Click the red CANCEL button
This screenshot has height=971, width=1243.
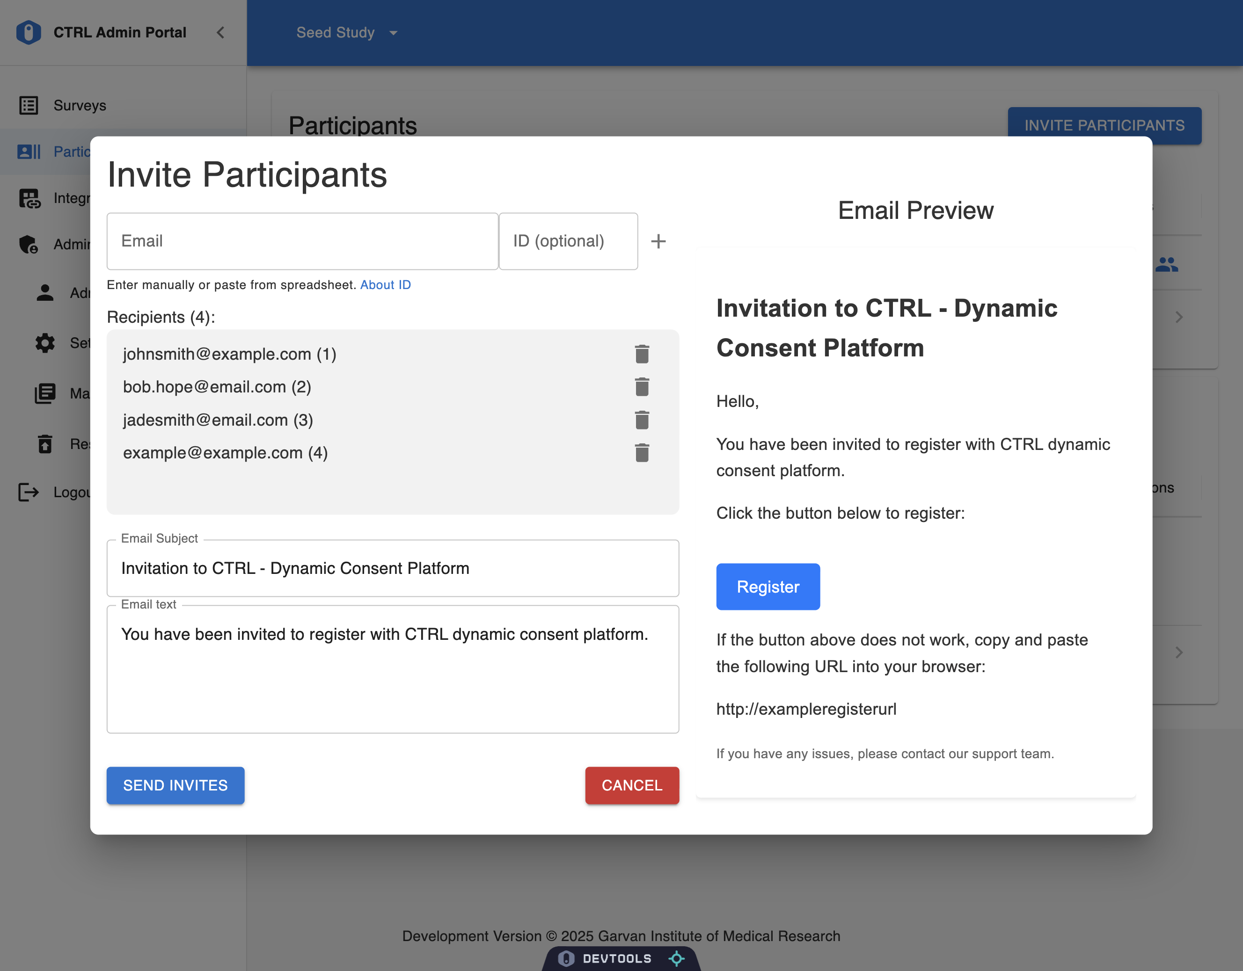(632, 785)
